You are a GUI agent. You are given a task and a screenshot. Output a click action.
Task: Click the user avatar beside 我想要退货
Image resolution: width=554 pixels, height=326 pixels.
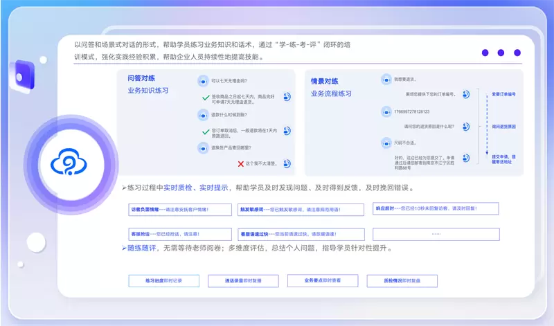click(386, 80)
